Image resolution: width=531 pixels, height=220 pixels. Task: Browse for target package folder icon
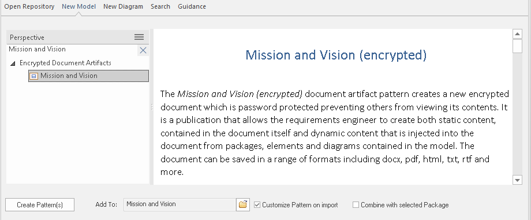(243, 204)
